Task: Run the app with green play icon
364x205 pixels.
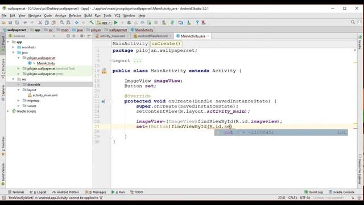Action: tap(116, 23)
